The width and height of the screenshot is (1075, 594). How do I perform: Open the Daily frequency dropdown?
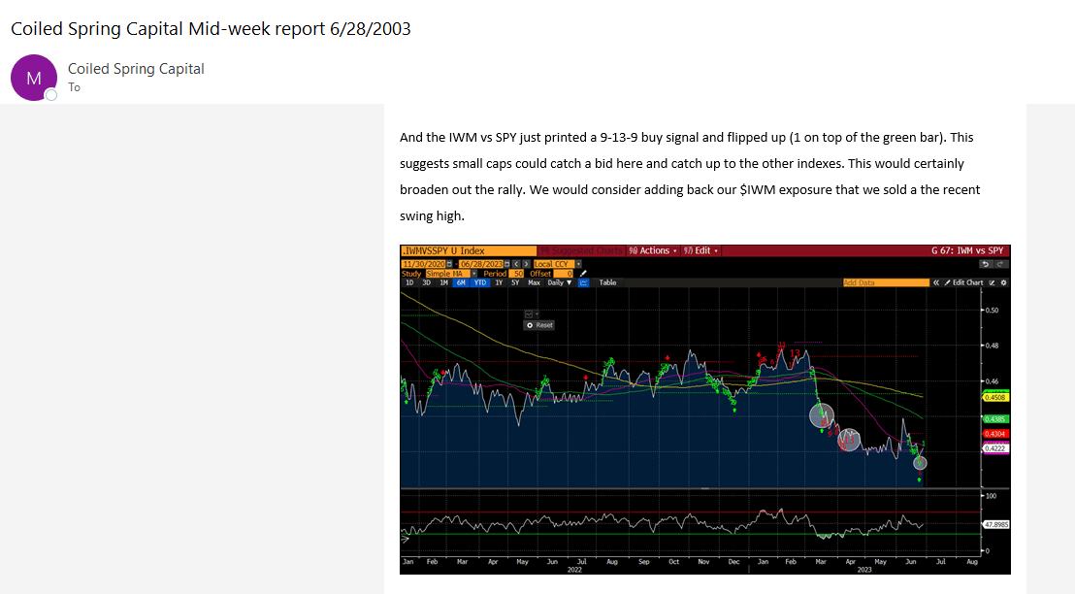[x=560, y=282]
